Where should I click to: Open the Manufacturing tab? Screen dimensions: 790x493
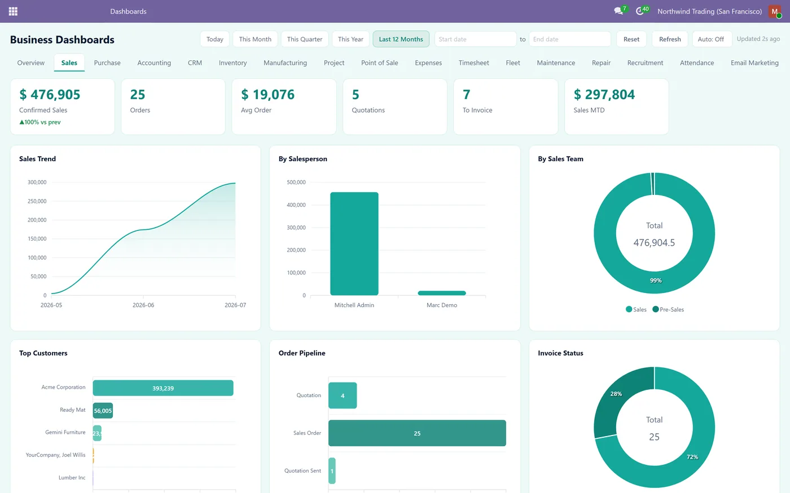(x=286, y=63)
